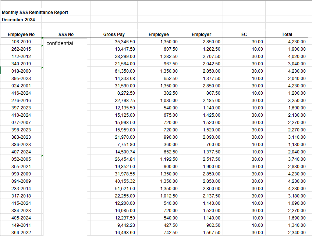This screenshot has height=236, width=312.
Task: Click gross pay value 61,350.00
Action: [125, 71]
